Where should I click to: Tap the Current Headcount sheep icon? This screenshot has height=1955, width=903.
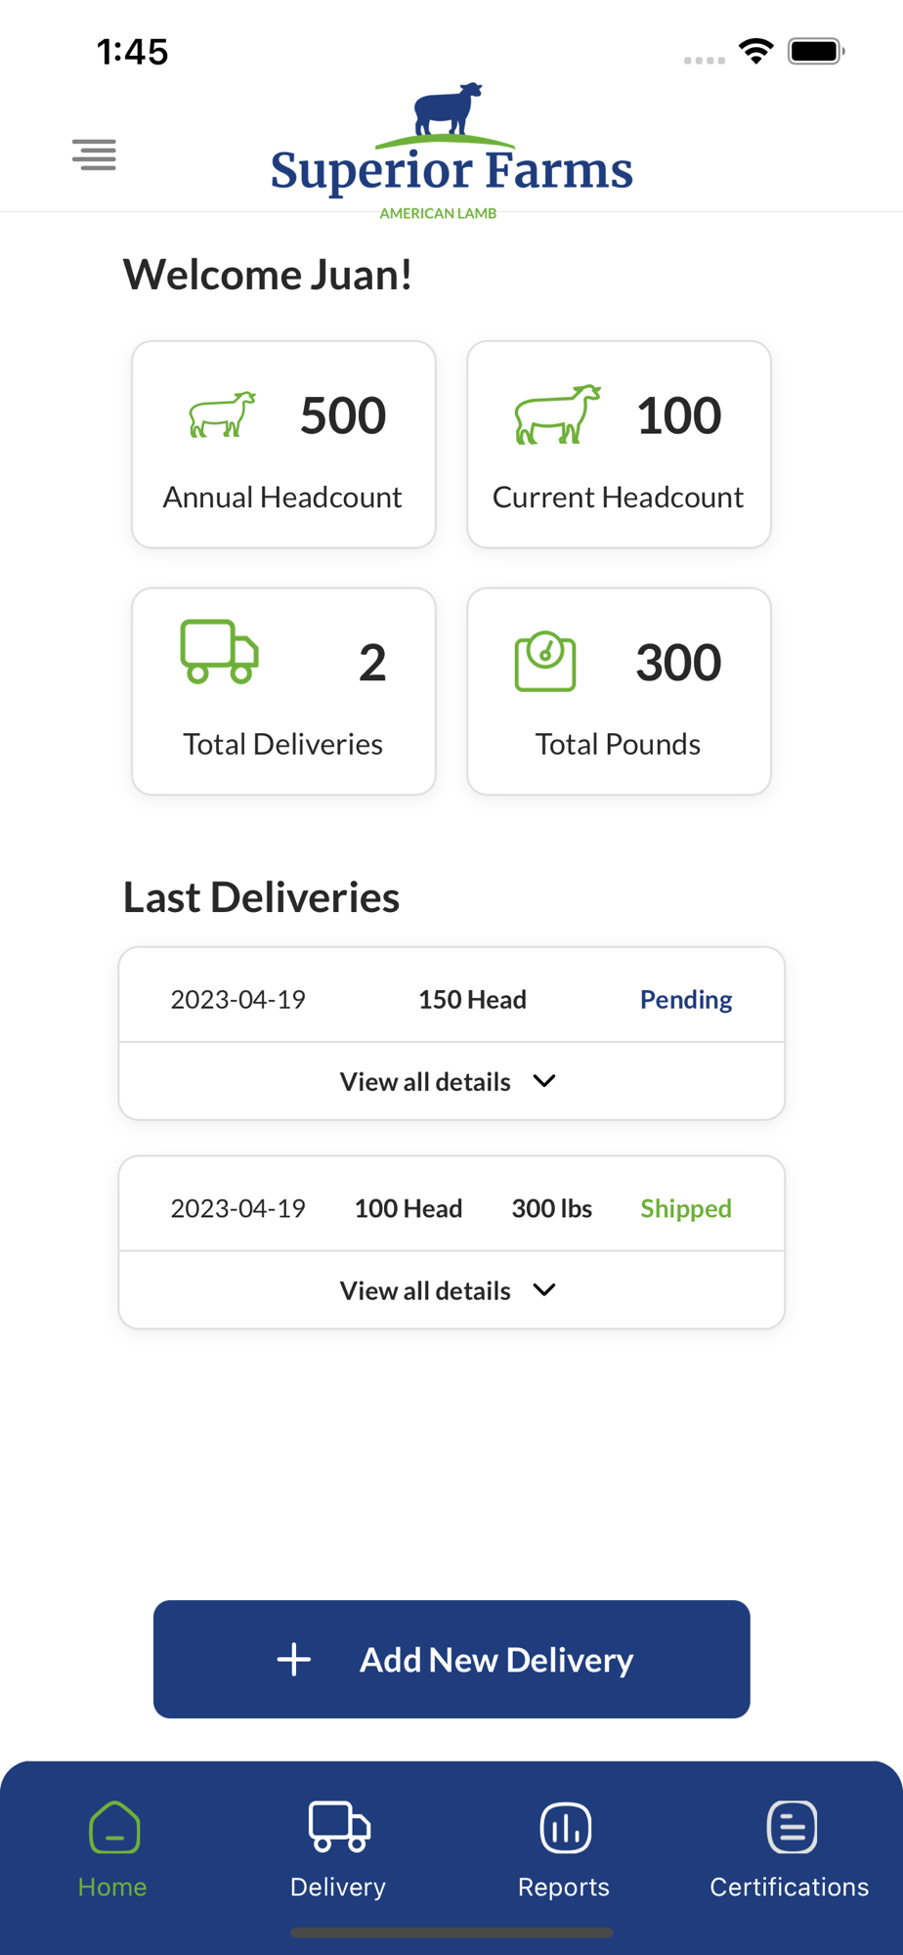tap(557, 414)
